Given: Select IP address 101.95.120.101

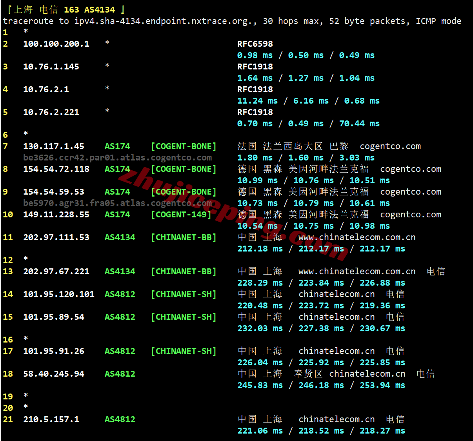Looking at the screenshot, I should click(59, 294).
